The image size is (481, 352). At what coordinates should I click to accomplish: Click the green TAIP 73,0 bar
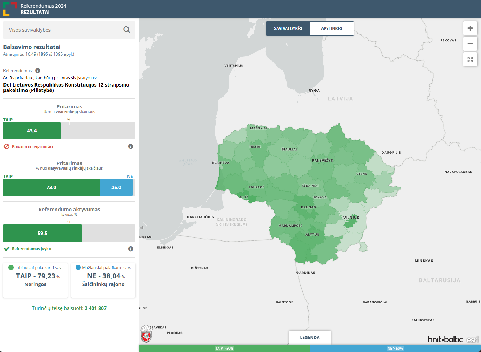(x=51, y=187)
